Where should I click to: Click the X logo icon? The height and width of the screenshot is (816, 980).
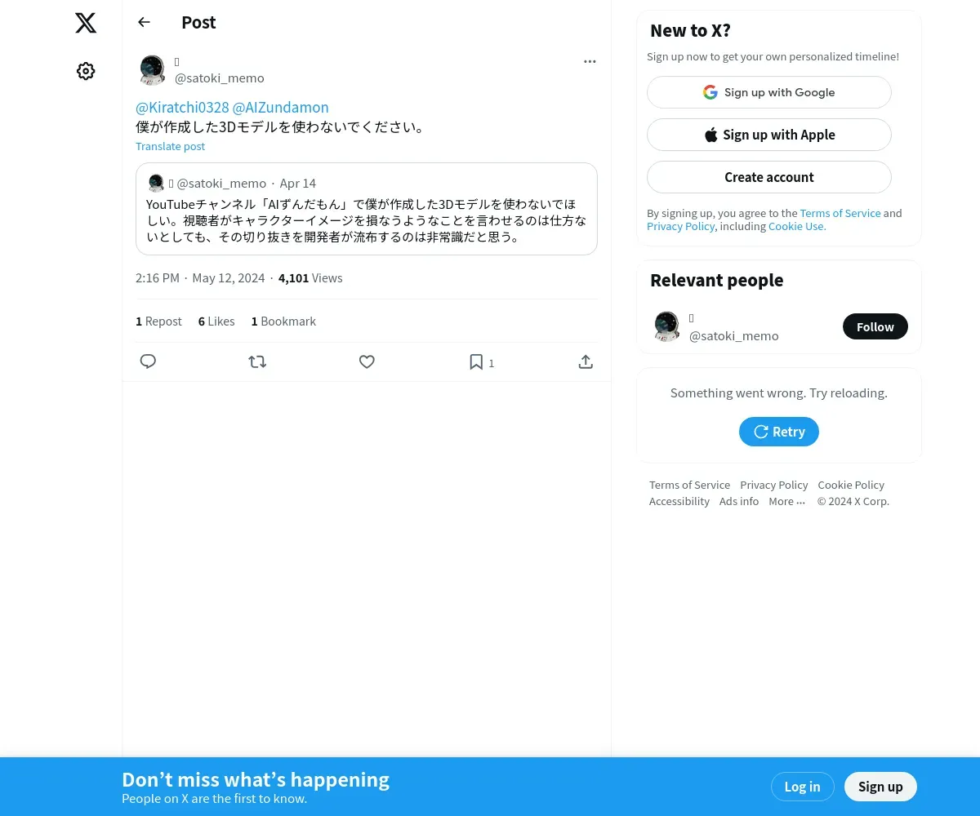86,23
